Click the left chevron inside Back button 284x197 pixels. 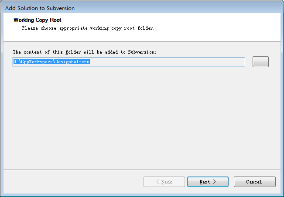157,181
